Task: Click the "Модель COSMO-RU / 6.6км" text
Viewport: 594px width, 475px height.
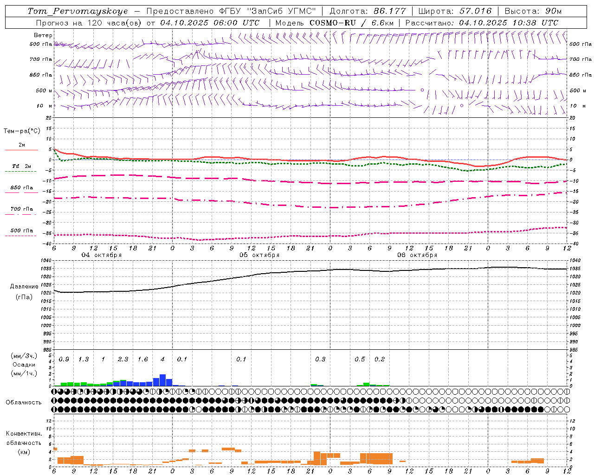Action: [x=335, y=23]
